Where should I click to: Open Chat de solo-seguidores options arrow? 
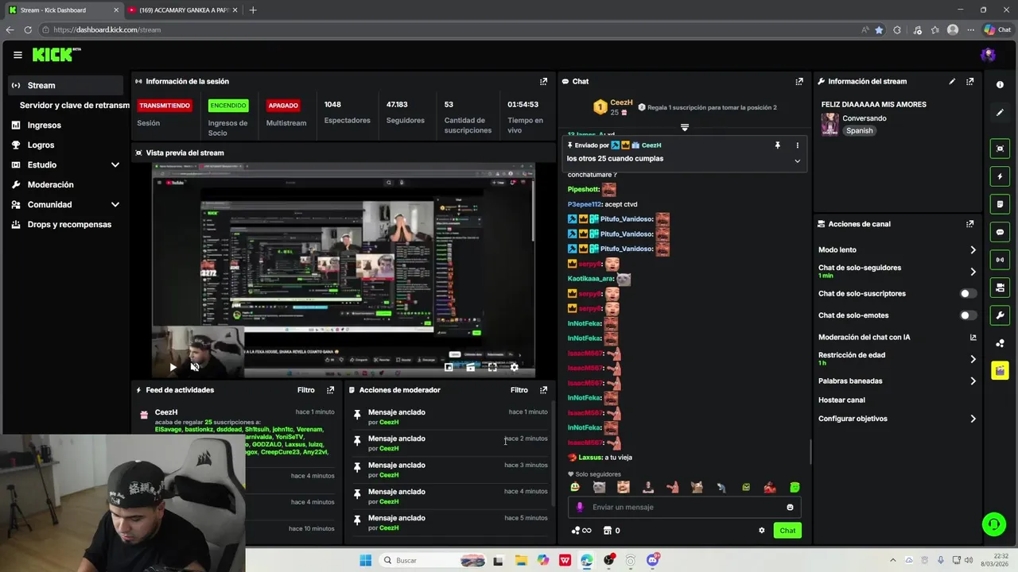coord(973,272)
